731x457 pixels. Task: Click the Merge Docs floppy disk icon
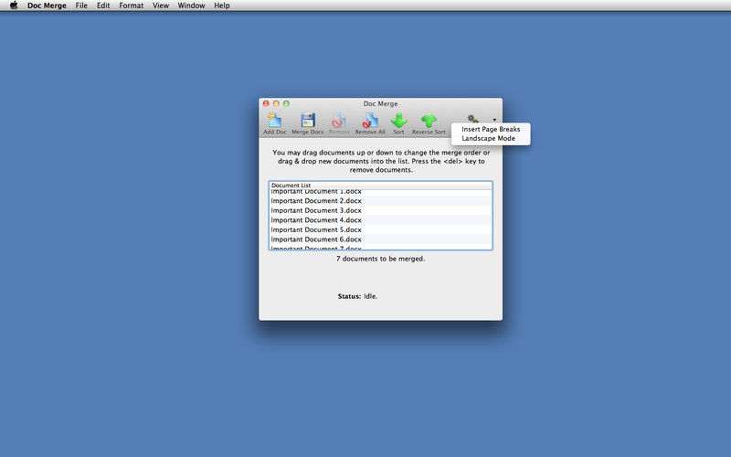pos(308,121)
